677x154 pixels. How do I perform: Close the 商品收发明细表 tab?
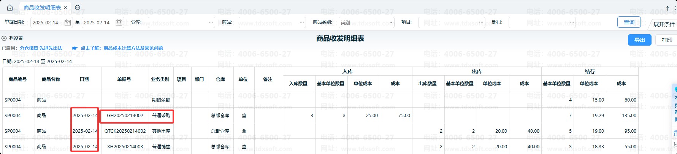tap(66, 8)
